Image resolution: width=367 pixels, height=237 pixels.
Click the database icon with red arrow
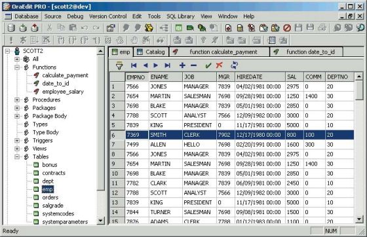coord(34,27)
